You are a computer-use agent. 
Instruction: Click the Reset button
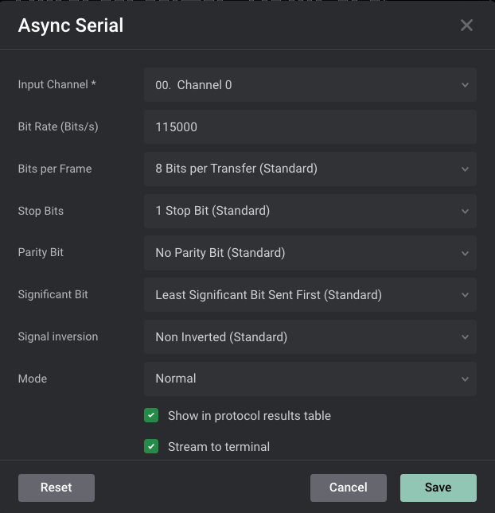click(x=57, y=488)
